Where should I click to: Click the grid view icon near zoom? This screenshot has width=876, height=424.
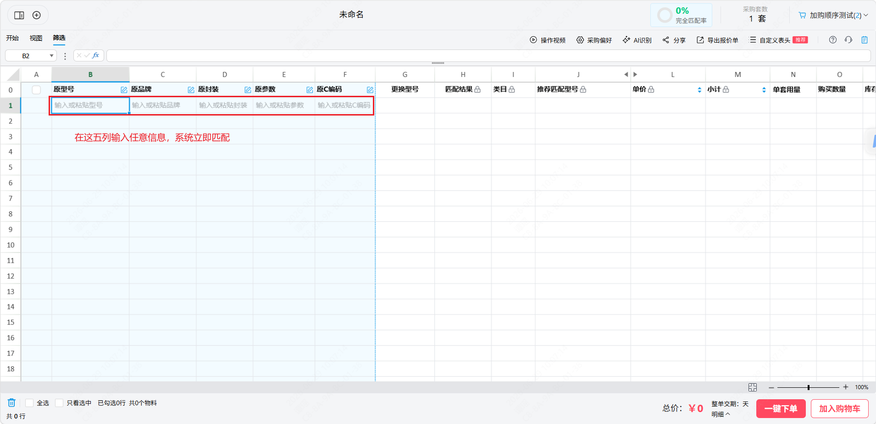[753, 387]
